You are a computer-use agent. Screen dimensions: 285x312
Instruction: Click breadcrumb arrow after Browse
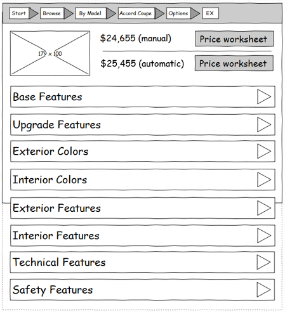[x=69, y=13]
